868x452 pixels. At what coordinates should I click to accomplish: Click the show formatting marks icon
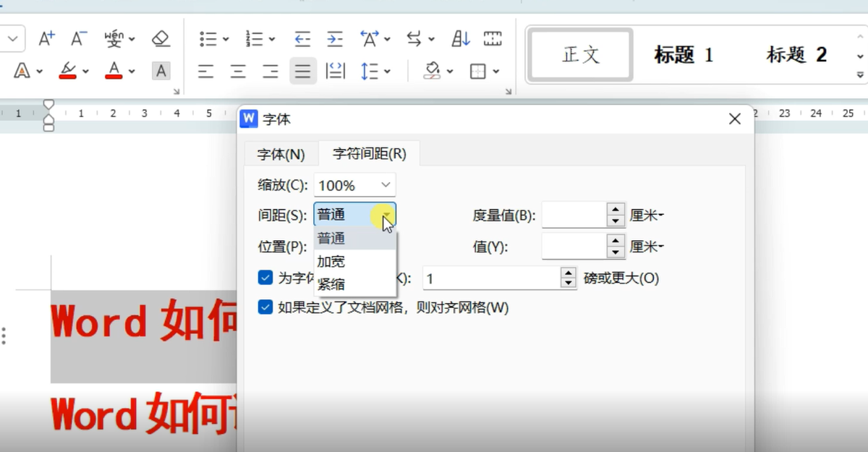point(493,39)
